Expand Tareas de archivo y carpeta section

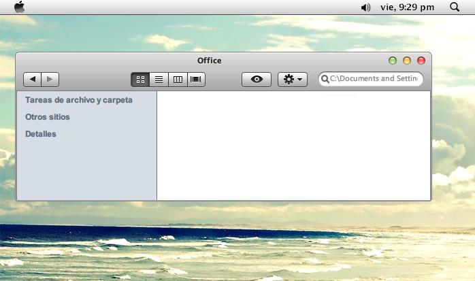(x=79, y=100)
